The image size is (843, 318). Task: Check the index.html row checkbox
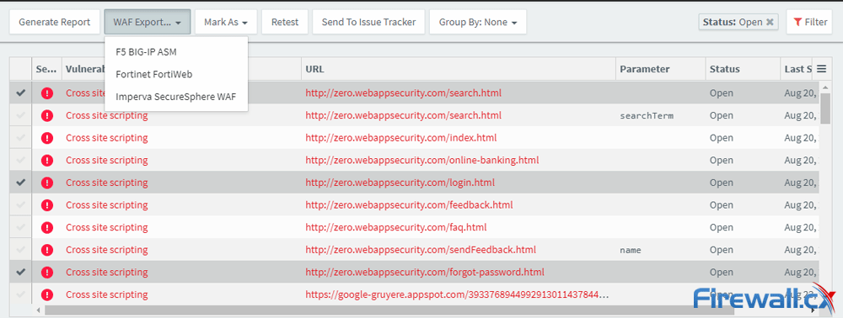pos(20,138)
